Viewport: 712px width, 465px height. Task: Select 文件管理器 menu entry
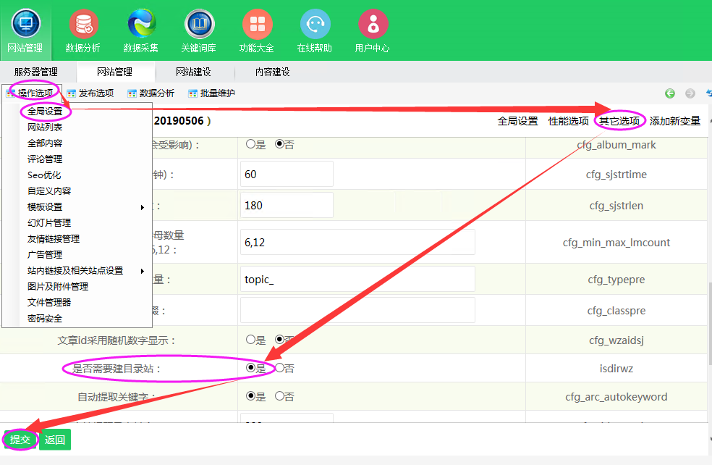[x=49, y=302]
